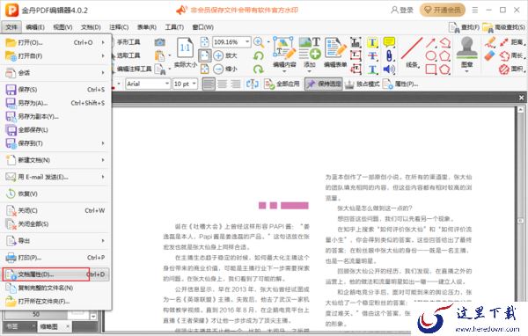Select the 编辑注释工具 tool
Image resolution: width=528 pixels, height=336 pixels.
[134, 69]
